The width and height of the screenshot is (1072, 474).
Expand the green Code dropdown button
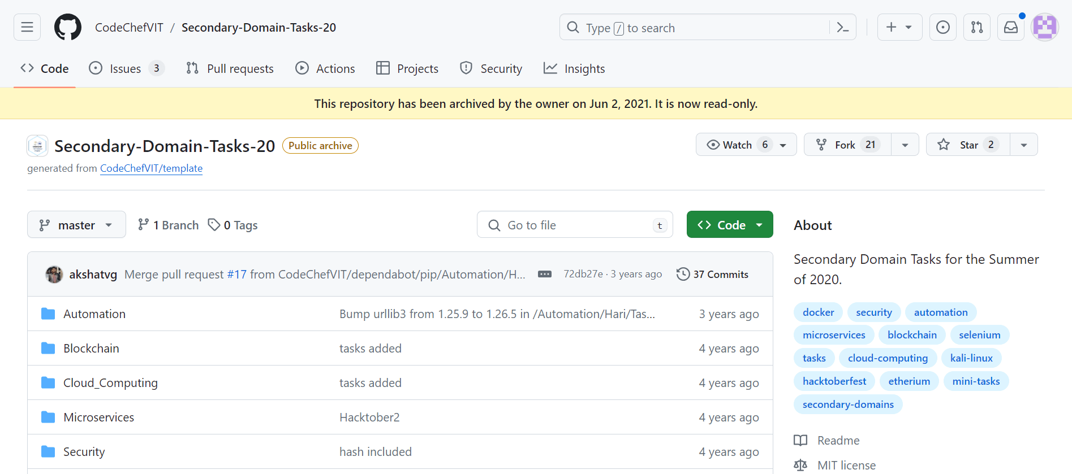pos(729,225)
